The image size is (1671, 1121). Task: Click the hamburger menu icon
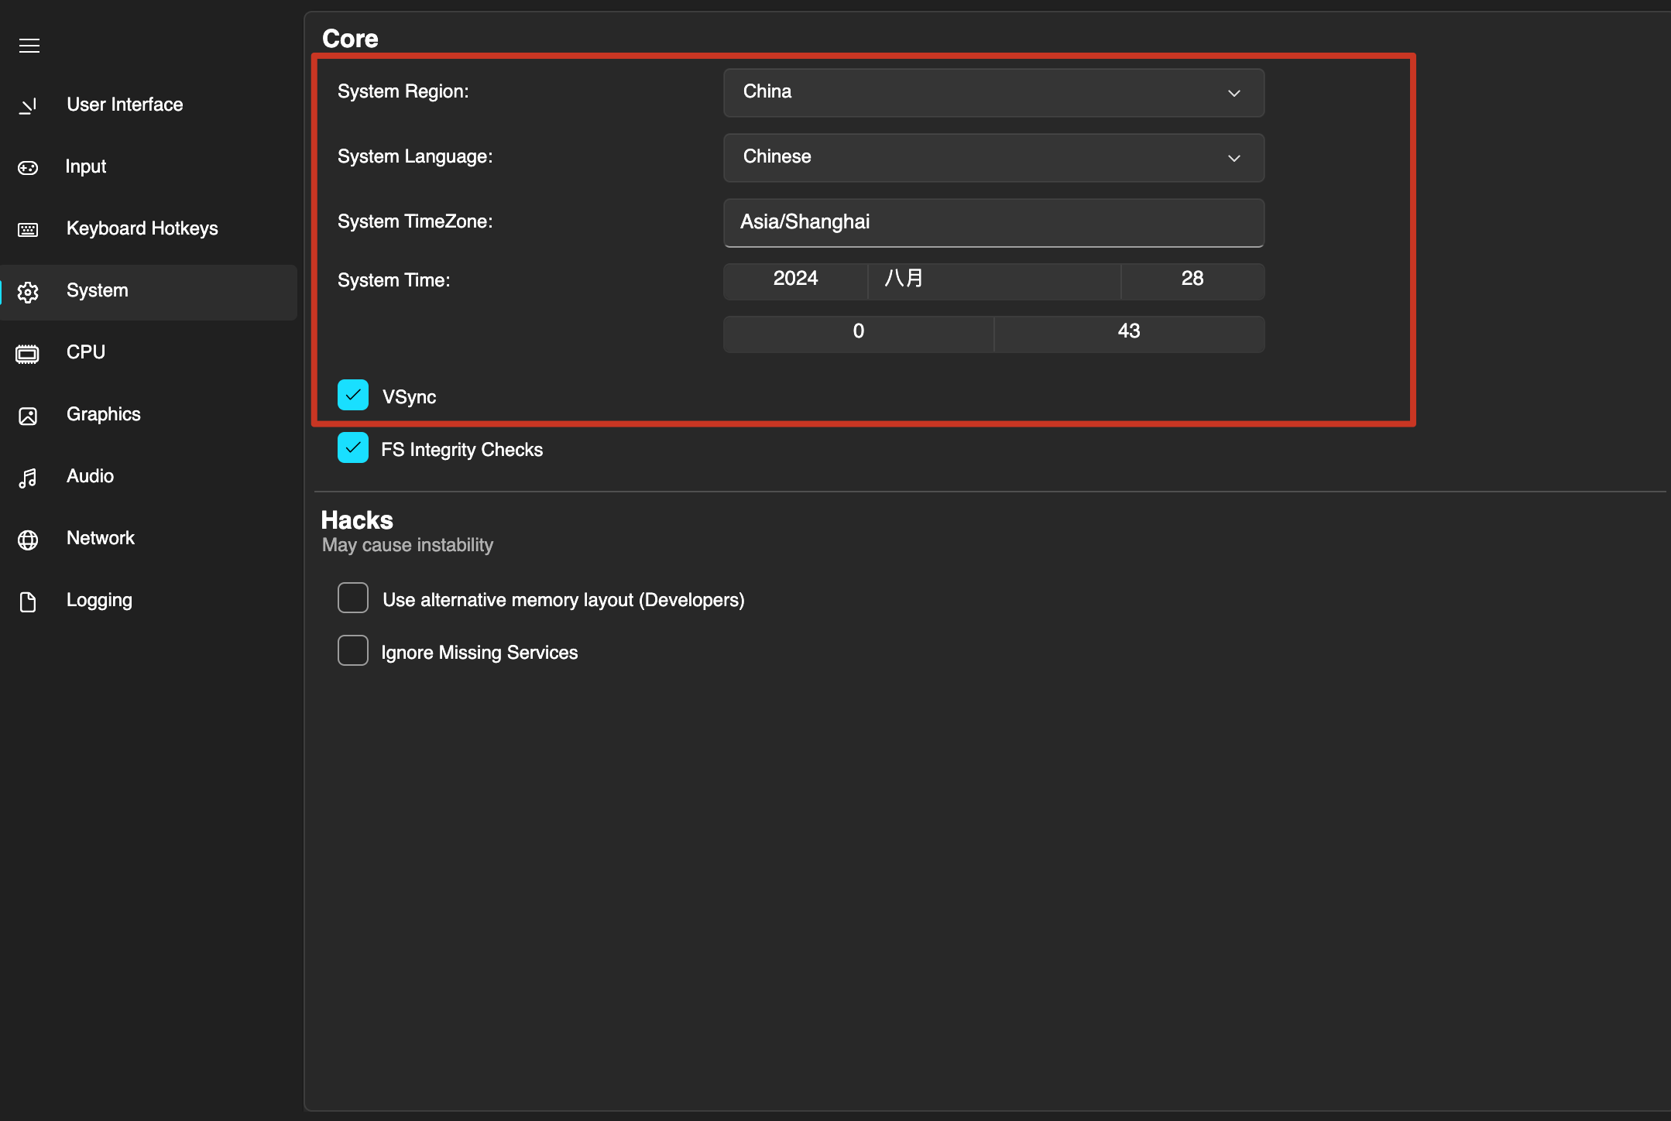(x=29, y=46)
